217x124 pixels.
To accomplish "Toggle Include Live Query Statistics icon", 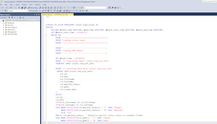I will click(57, 11).
